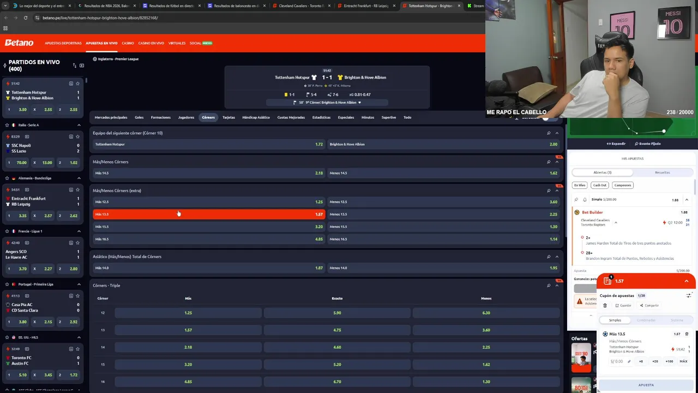Open stats icon for Tottenham vs Brighton card
Image resolution: width=698 pixels, height=393 pixels.
point(71,84)
